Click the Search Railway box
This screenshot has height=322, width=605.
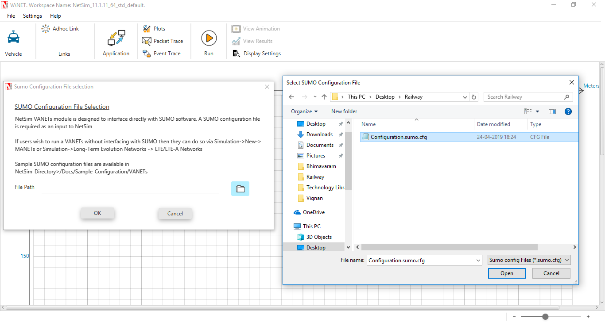528,97
